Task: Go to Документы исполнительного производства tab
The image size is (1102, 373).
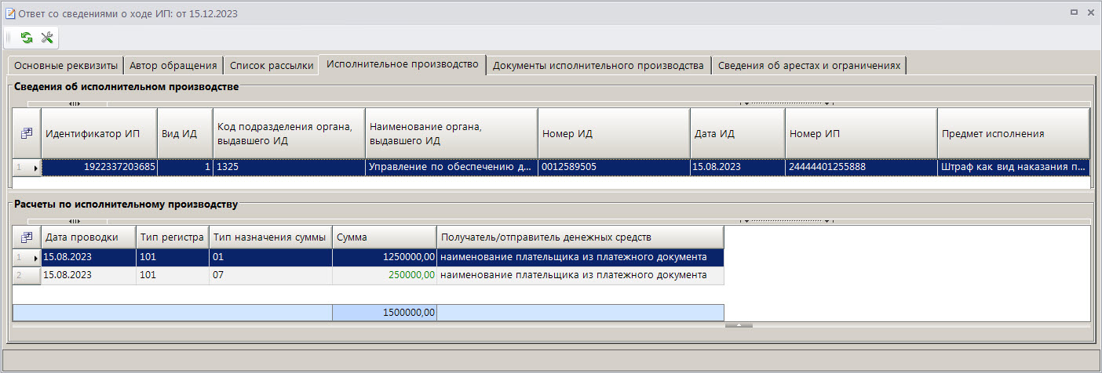Action: coord(598,66)
